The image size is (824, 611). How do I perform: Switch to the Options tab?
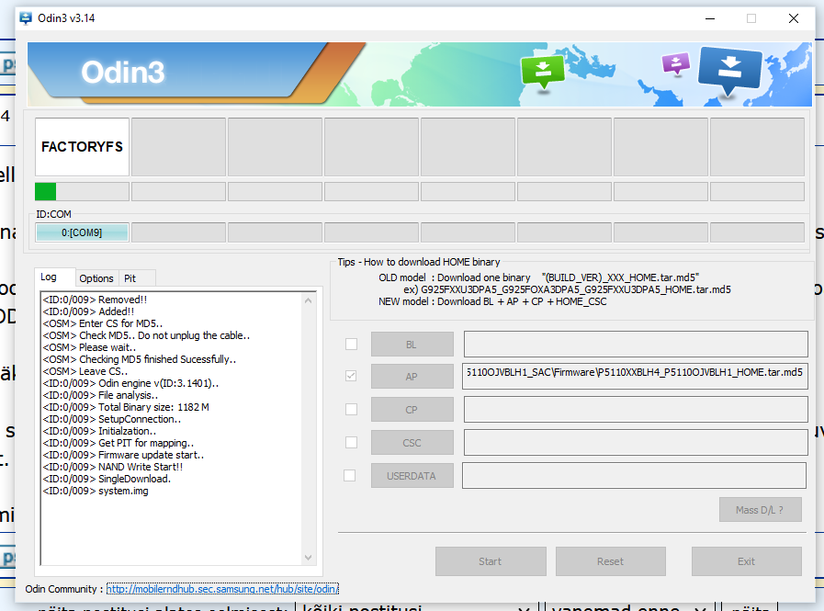pos(96,278)
